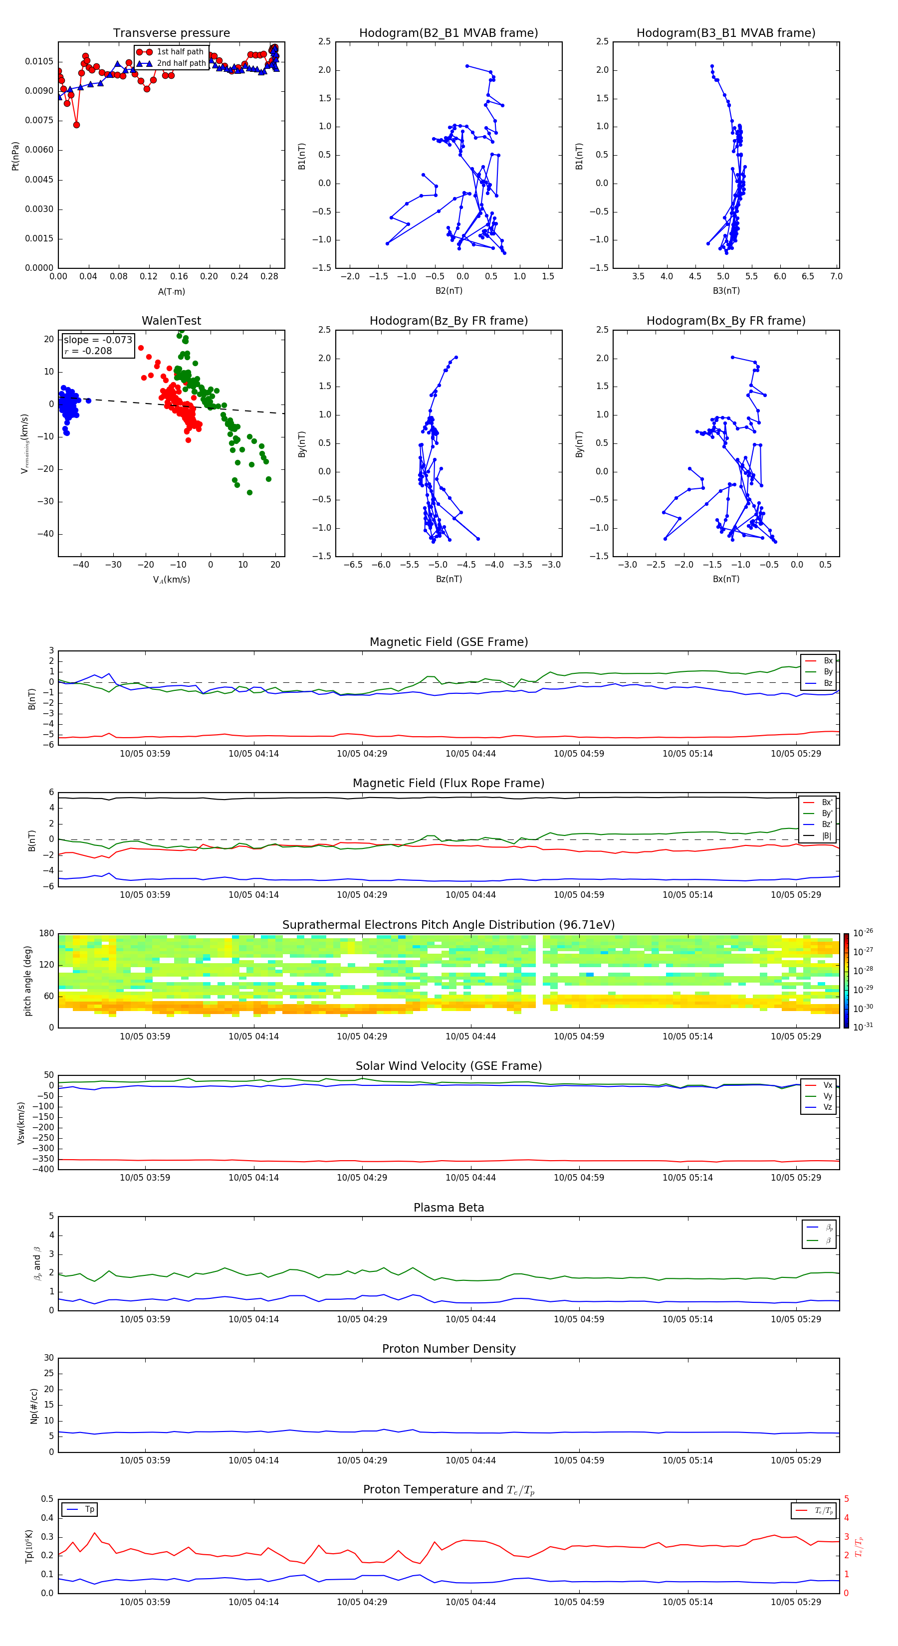Image resolution: width=898 pixels, height=1646 pixels.
Task: Click the 'Transverse pressure' plot title
Action: pos(171,33)
